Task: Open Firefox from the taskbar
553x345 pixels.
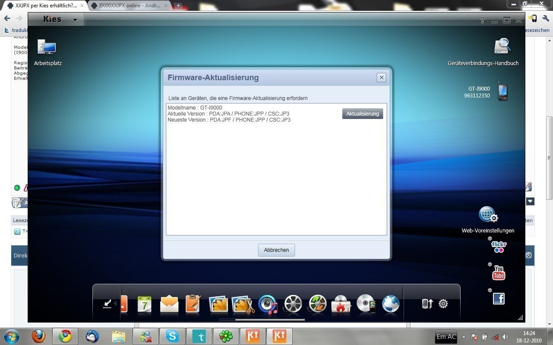Action: tap(38, 336)
